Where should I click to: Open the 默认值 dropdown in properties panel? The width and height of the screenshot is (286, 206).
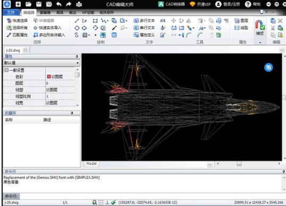click(x=41, y=63)
